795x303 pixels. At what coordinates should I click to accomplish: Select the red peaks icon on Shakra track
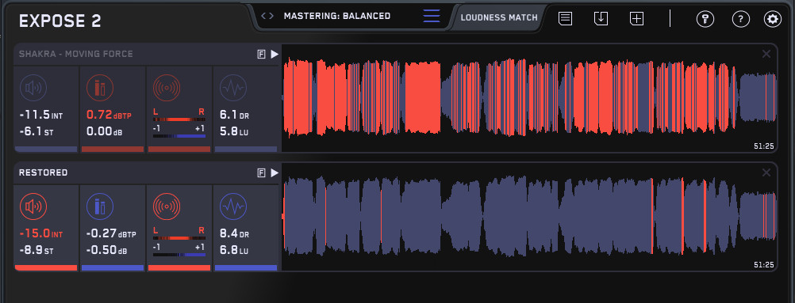click(100, 88)
